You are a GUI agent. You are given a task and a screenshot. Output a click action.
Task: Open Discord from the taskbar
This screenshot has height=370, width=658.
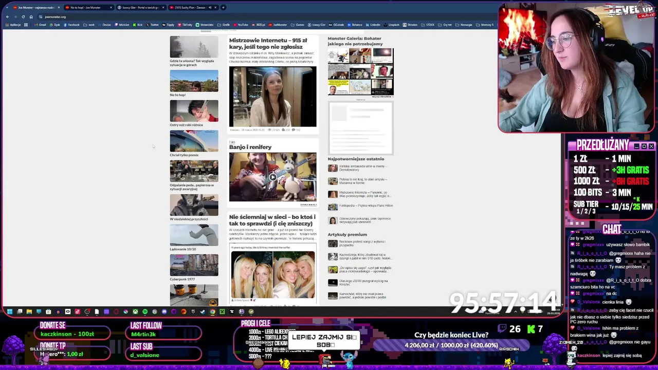164,311
